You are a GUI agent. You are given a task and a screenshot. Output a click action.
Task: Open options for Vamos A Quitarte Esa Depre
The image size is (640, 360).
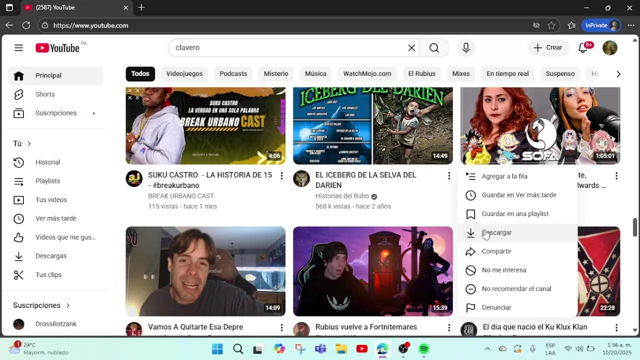(x=281, y=328)
